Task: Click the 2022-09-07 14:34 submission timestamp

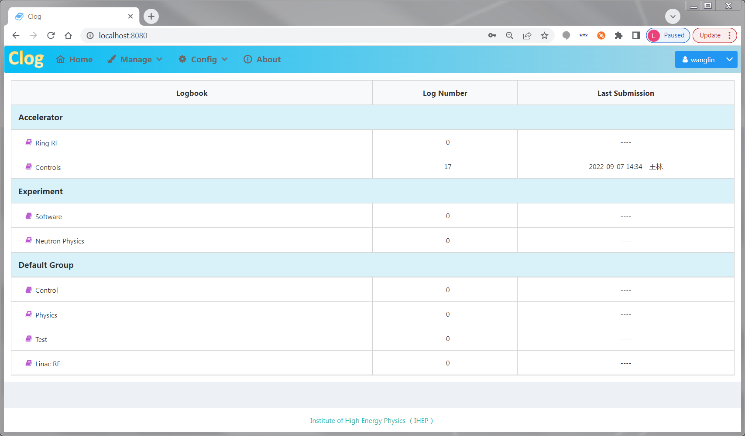Action: [x=615, y=167]
